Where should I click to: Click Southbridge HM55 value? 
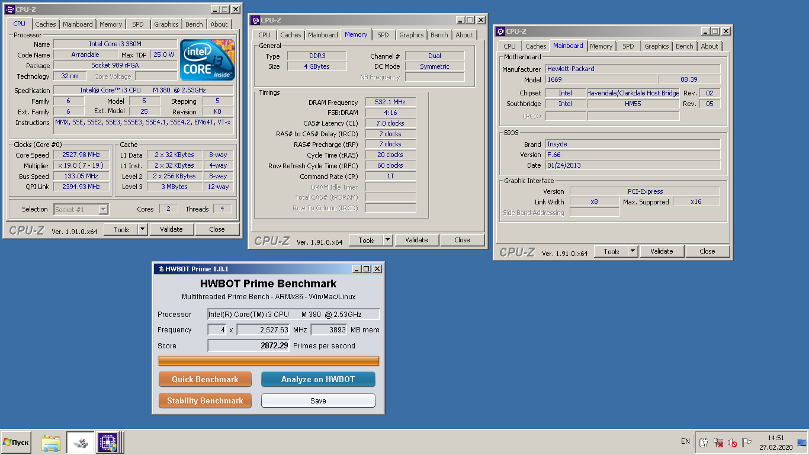coord(633,104)
